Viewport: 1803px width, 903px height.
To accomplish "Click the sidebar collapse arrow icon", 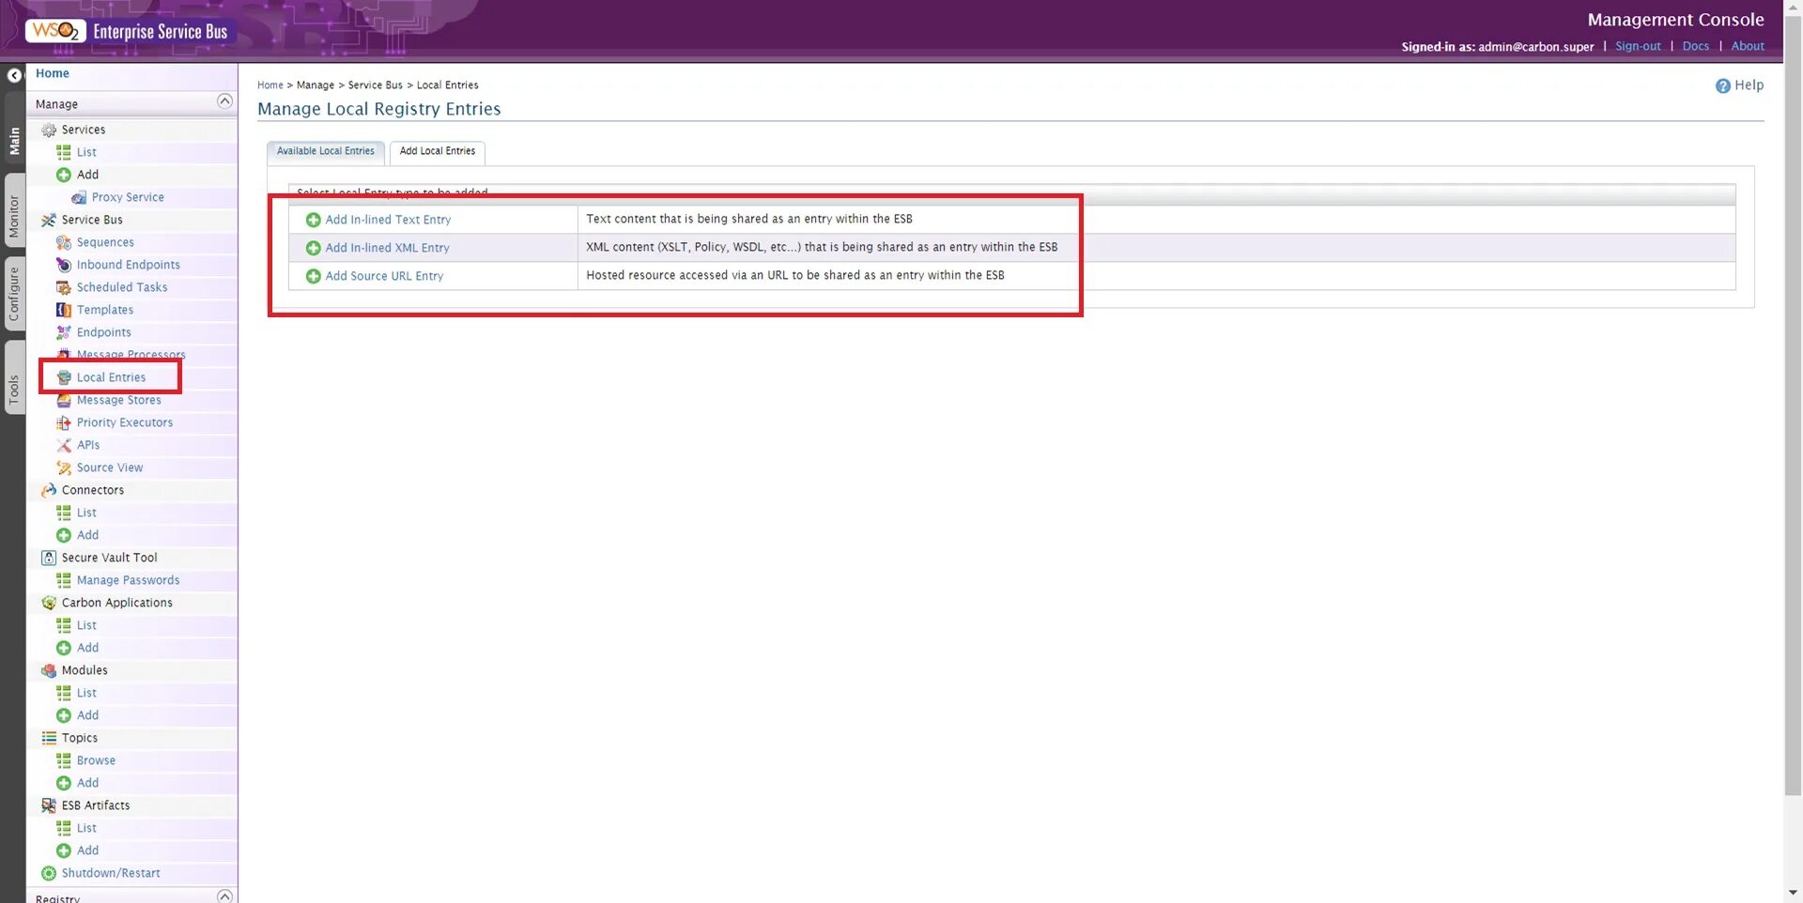I will pos(14,75).
